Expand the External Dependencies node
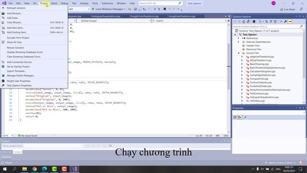The image size is (307, 173). pos(238,42)
